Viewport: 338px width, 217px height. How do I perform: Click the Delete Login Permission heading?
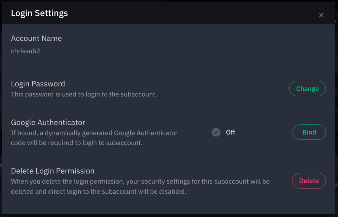coord(53,171)
